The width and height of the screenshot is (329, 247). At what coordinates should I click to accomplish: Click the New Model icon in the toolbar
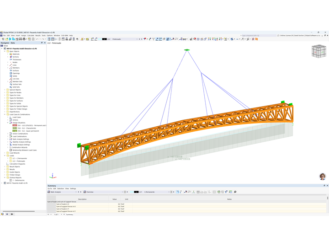pos(3,39)
